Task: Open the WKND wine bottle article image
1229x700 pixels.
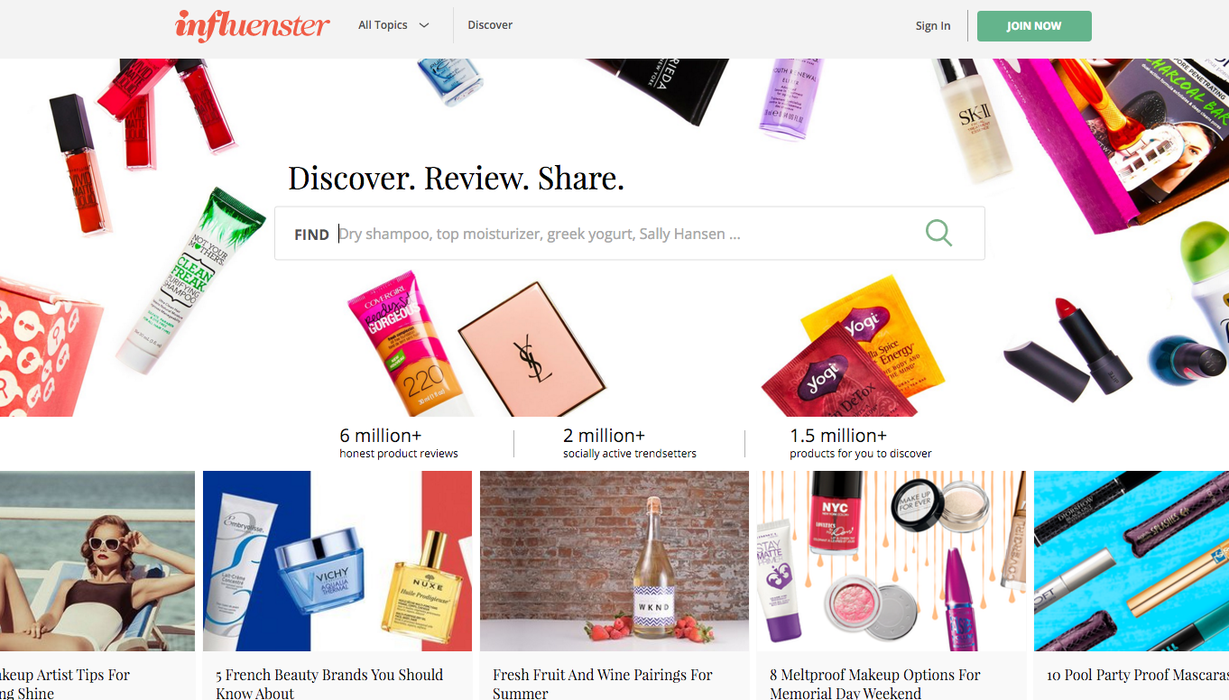Action: tap(614, 561)
